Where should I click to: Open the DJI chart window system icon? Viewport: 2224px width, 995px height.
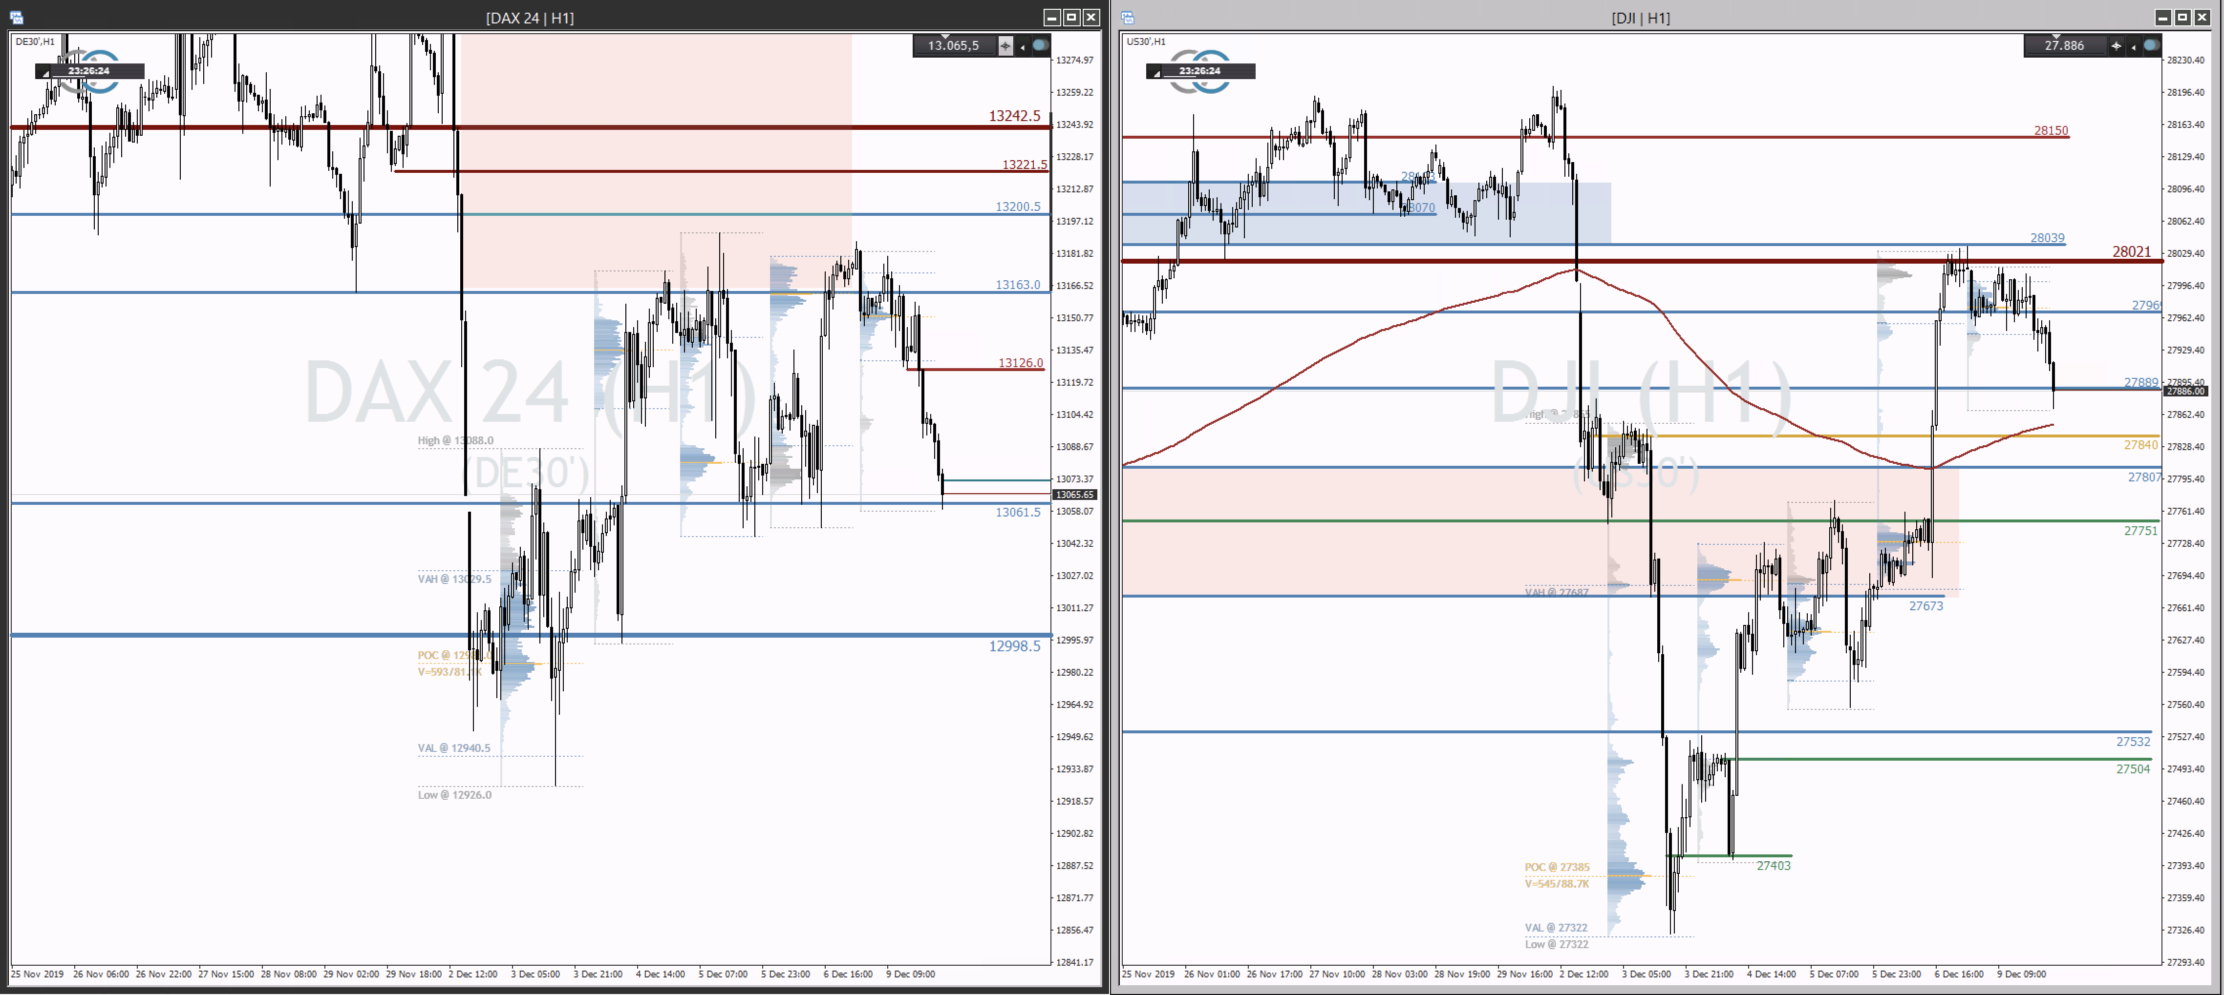[x=1128, y=17]
